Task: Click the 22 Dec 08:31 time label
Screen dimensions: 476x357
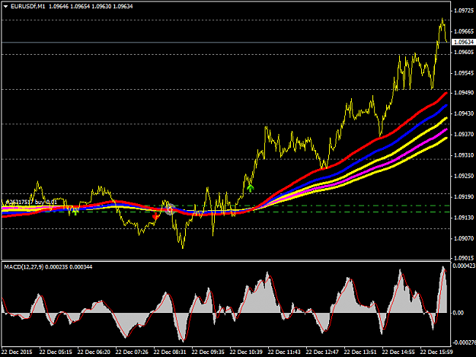Action: 170,352
